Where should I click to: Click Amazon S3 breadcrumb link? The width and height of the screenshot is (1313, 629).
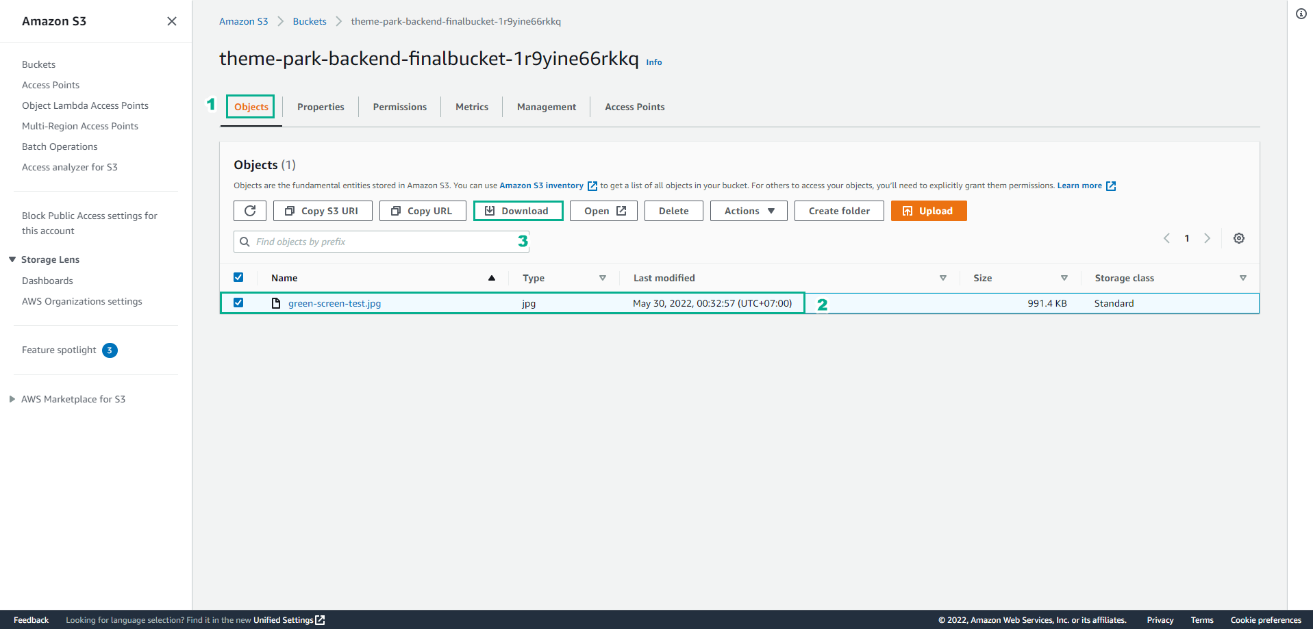tap(243, 21)
